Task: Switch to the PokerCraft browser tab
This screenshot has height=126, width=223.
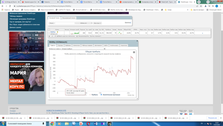Action: 167,2
